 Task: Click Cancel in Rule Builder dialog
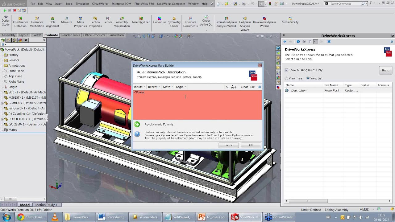229,145
